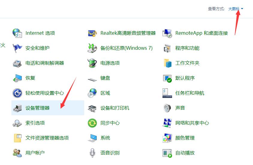This screenshot has width=253, height=165.
Task: Open 轻松使用设置中心 link
Action: coord(45,93)
